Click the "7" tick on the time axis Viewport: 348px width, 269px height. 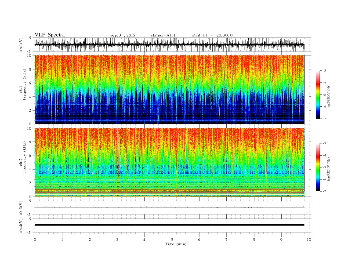pos(227,240)
